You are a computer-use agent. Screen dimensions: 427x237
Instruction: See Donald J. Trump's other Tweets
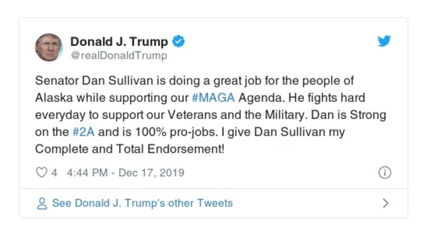pos(142,203)
